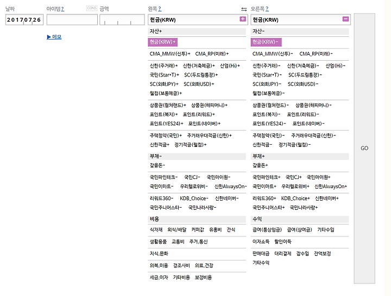Screen dimensions: 391x296
Task: Select 포인트(YES24)+ item
Action: tap(166, 124)
